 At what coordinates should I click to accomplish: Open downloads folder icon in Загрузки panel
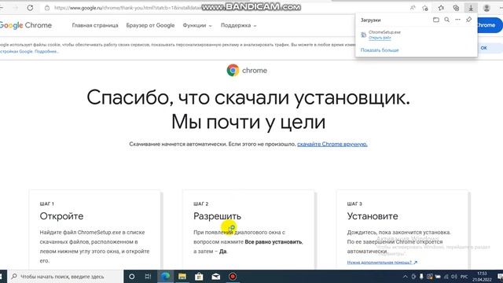point(436,20)
